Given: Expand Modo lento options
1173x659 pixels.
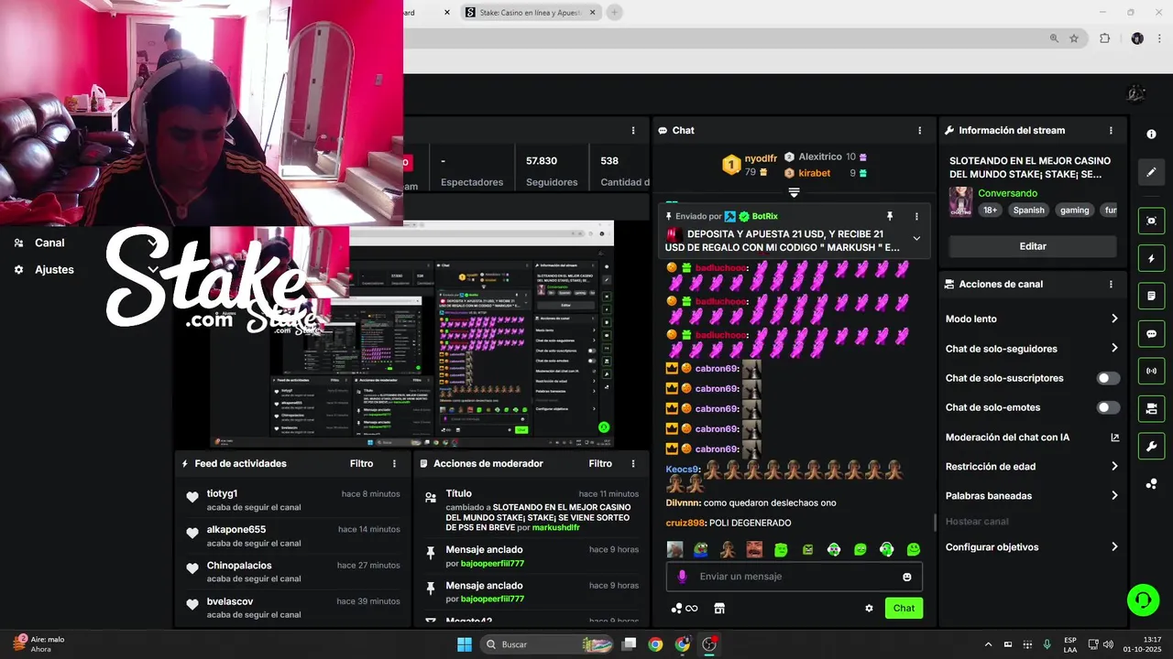Looking at the screenshot, I should tap(1114, 319).
